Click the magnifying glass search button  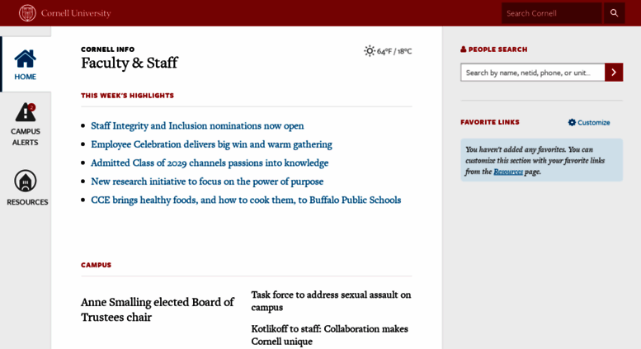pyautogui.click(x=614, y=13)
